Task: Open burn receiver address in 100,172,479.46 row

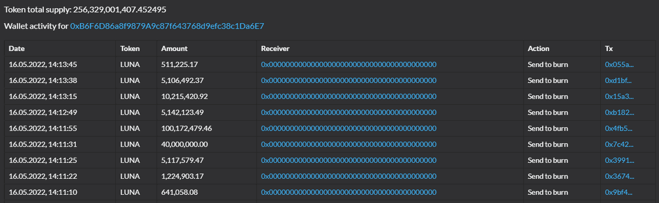Action: (349, 128)
